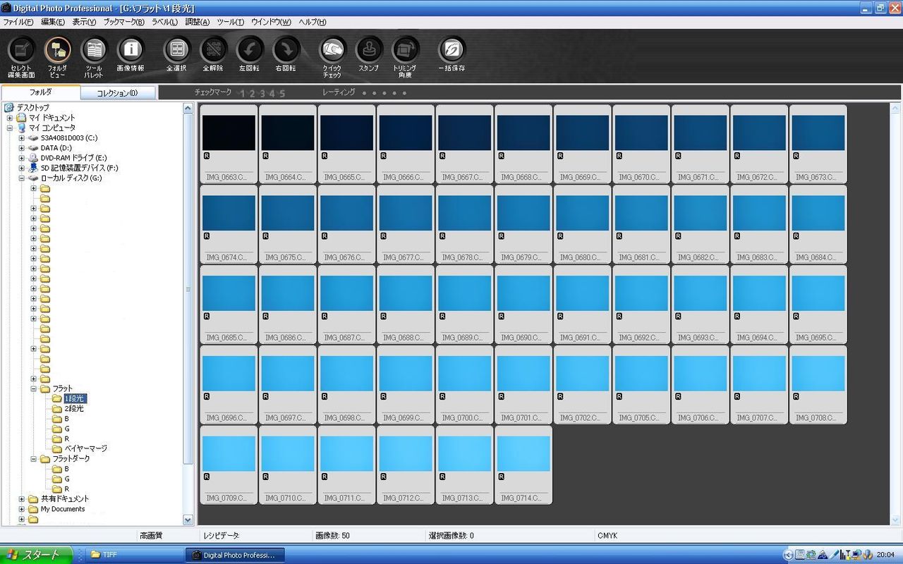
Task: Set check mark 3
Action: coord(262,93)
